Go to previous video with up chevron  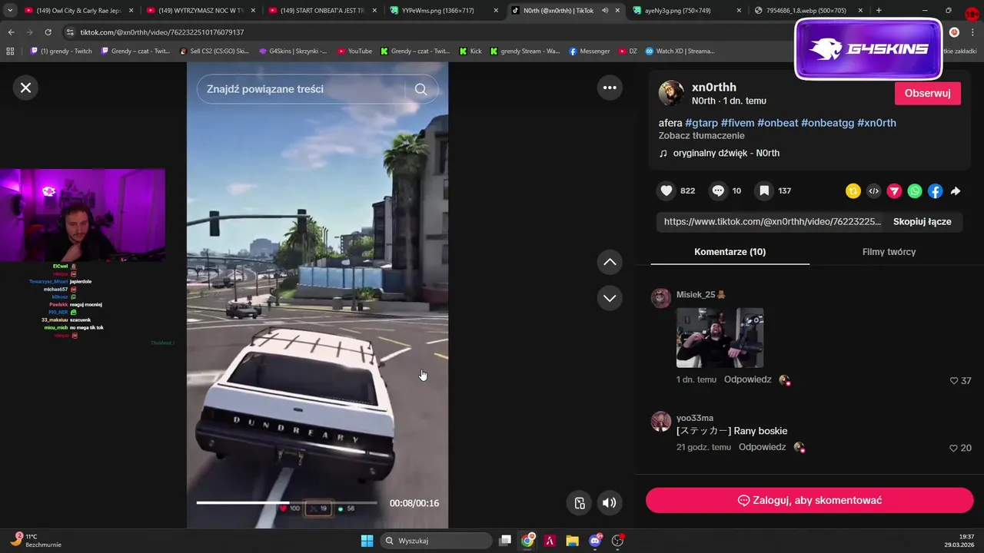(x=610, y=262)
